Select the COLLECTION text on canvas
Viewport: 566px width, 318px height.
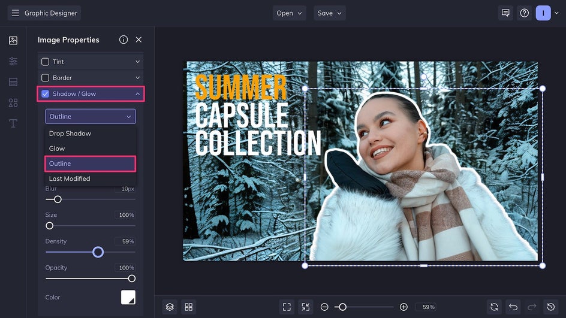(258, 143)
